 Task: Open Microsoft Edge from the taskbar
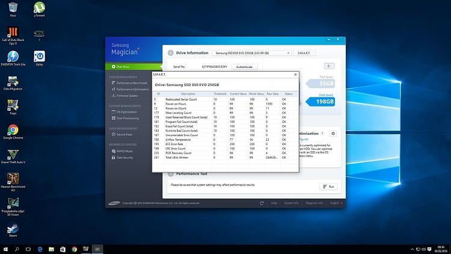pos(40,249)
